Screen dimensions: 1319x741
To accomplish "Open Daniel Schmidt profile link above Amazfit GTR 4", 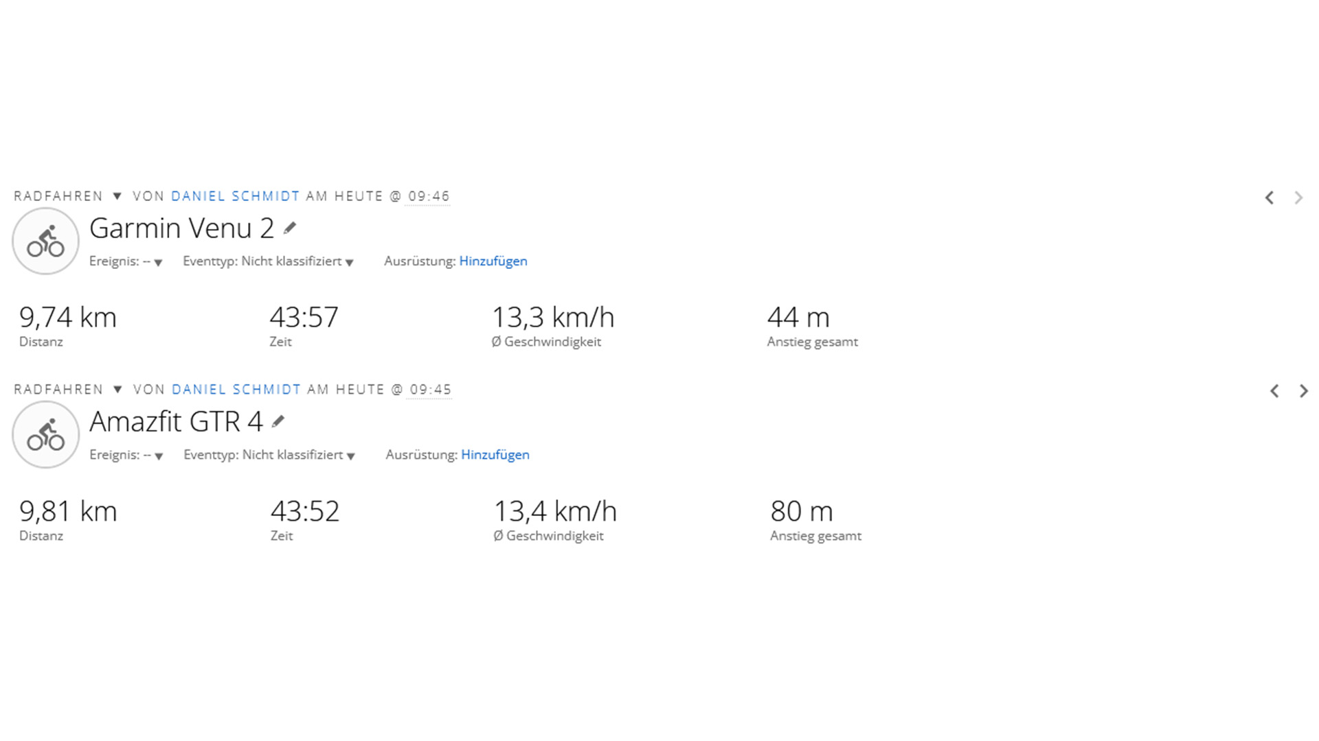I will click(236, 390).
